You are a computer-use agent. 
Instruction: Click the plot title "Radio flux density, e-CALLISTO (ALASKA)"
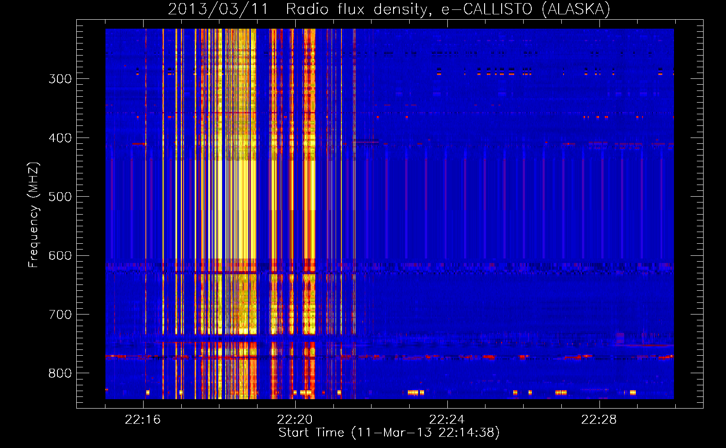tap(448, 9)
